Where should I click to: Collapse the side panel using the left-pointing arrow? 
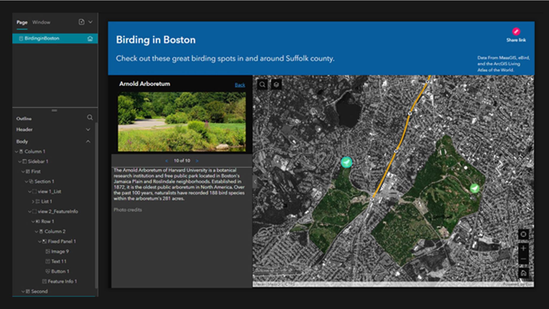(x=255, y=182)
